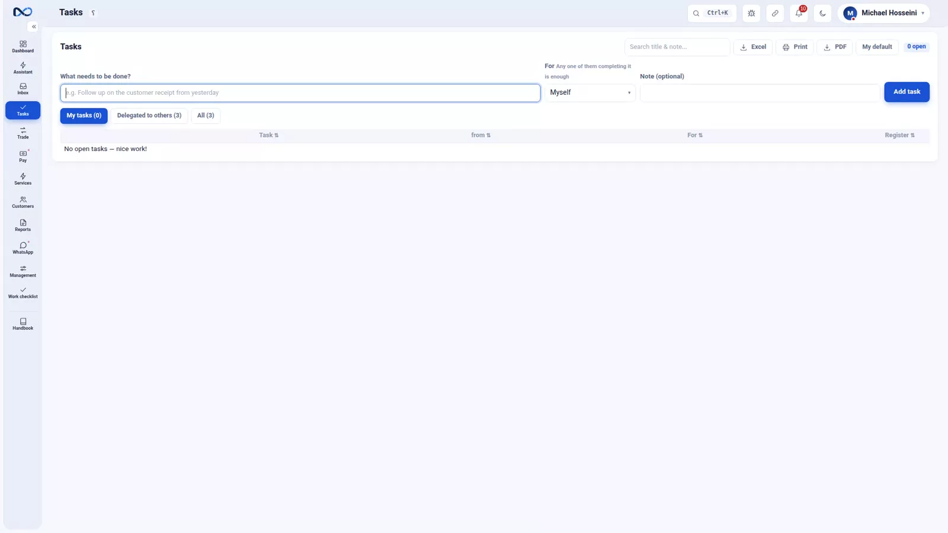This screenshot has height=533, width=948.
Task: Open the Handbook in the sidebar
Action: [23, 324]
